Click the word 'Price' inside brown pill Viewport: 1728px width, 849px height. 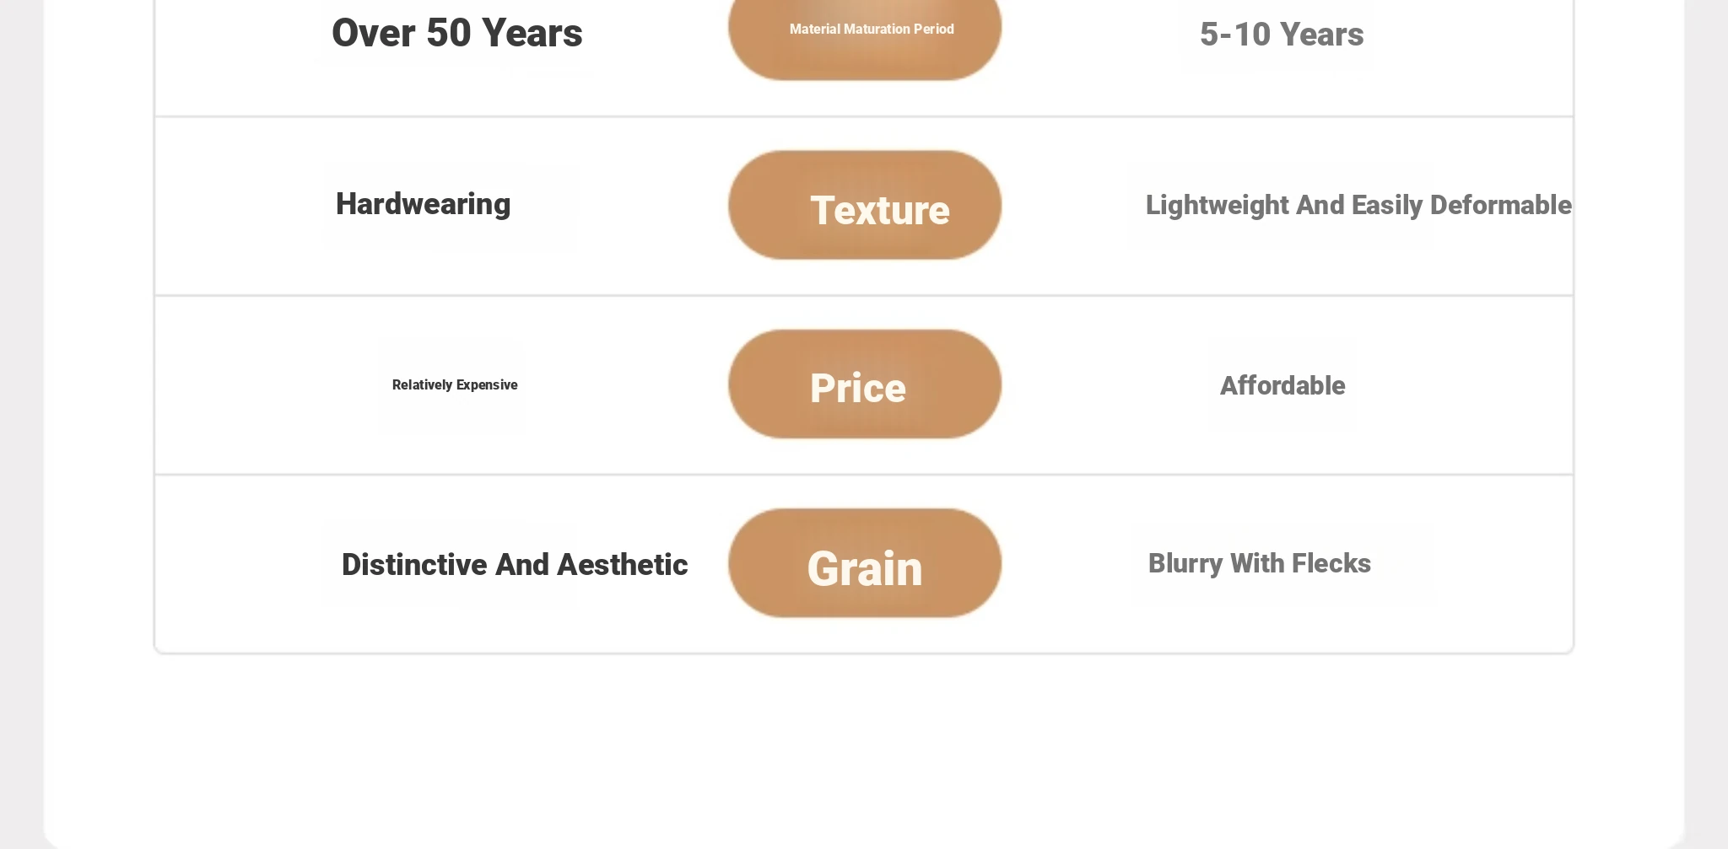858,388
